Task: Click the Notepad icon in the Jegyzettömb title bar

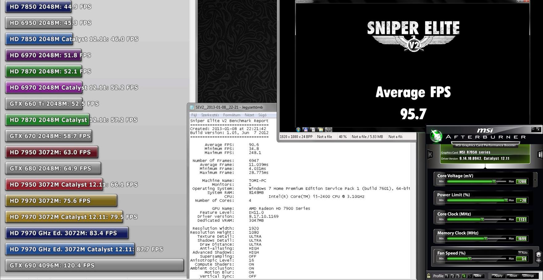Action: pos(192,107)
